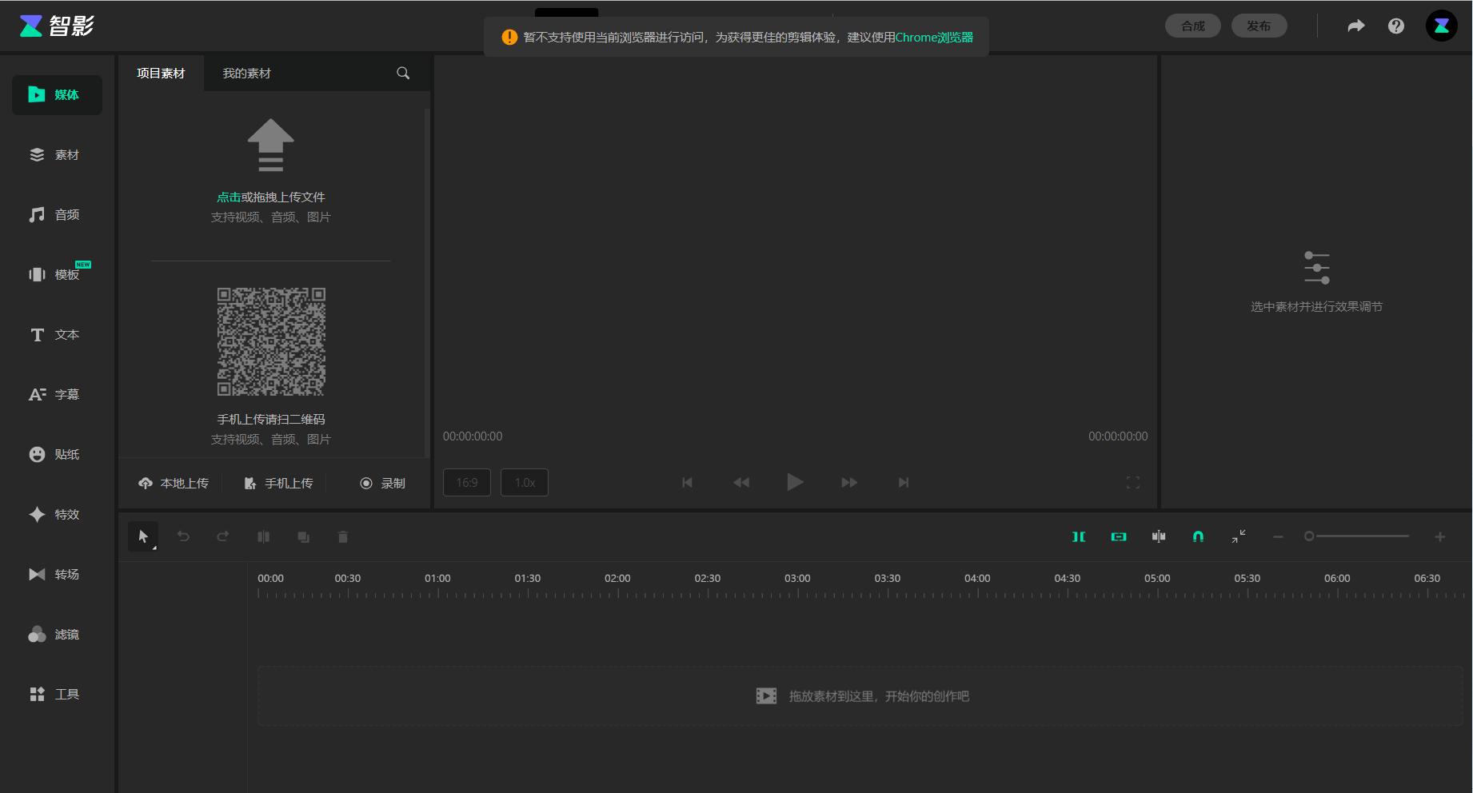Viewport: 1473px width, 793px height.
Task: Open the 1.0x playback speed dropdown
Action: pos(525,483)
